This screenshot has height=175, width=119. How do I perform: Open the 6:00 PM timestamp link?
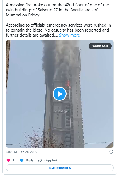click(x=11, y=152)
